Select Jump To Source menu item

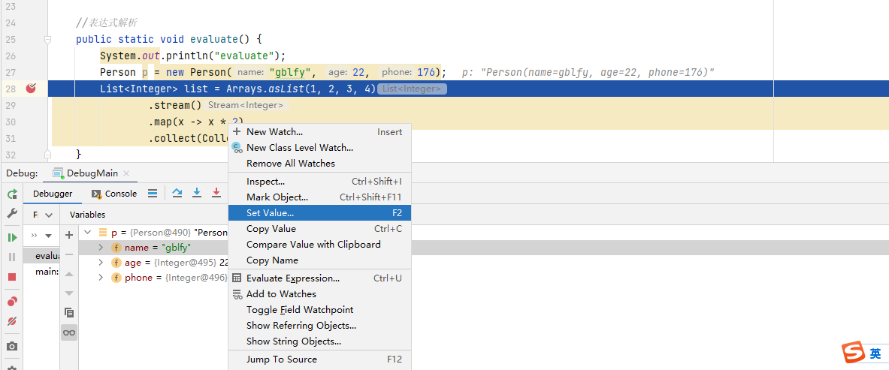319,359
